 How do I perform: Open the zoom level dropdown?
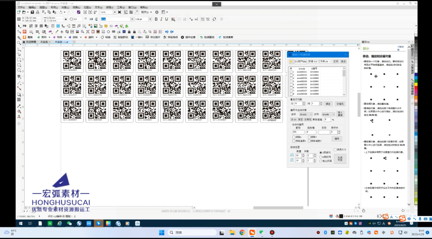[x=115, y=13]
